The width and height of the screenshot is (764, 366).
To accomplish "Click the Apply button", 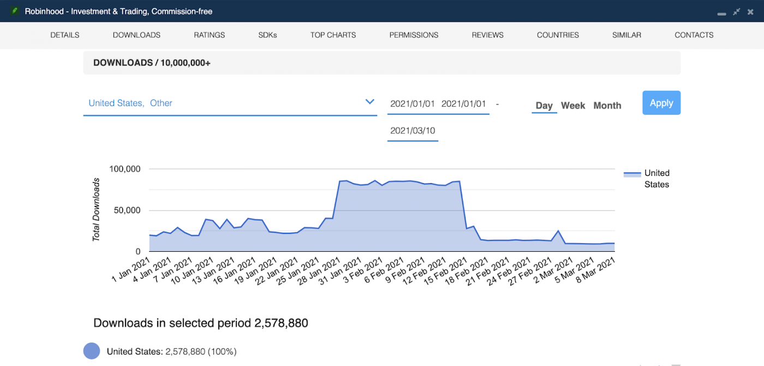I will point(661,103).
